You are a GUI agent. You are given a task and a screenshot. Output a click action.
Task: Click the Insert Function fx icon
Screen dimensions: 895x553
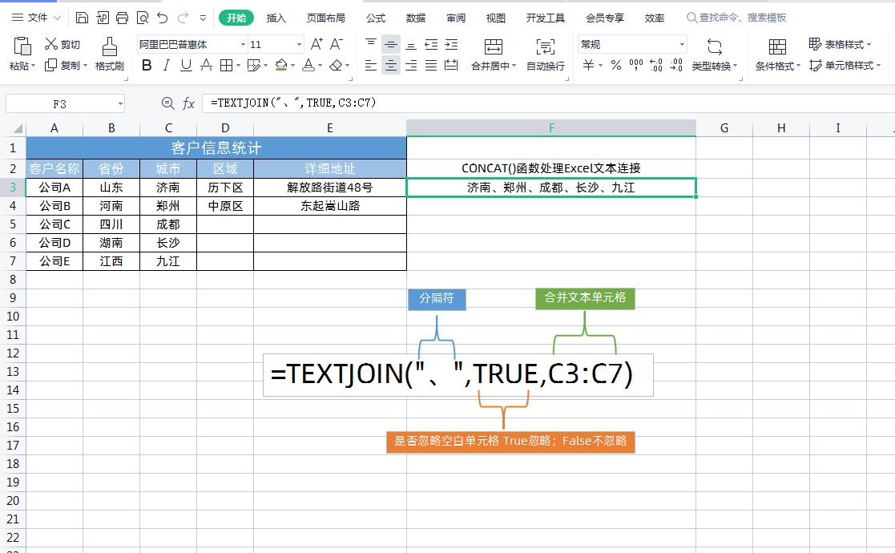(x=189, y=103)
